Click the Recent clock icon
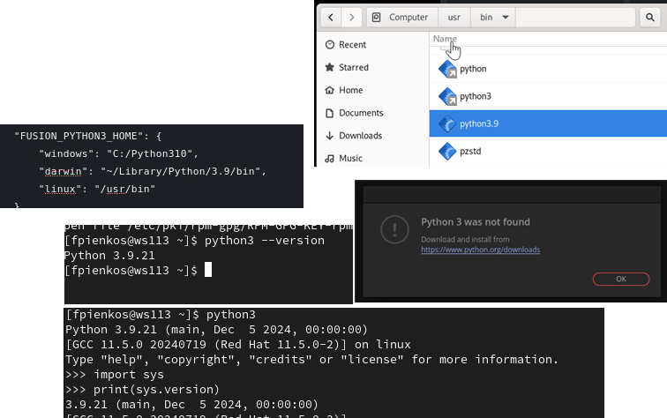 330,45
